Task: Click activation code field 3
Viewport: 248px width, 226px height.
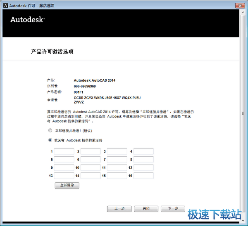Action: coord(117,151)
